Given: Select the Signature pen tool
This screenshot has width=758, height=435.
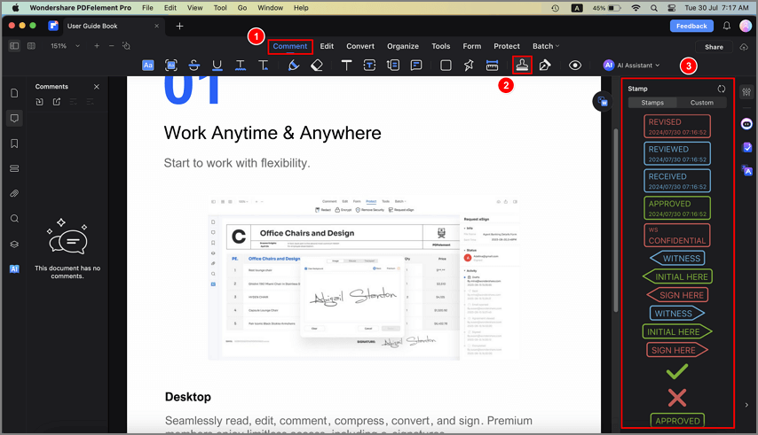Looking at the screenshot, I should 545,65.
